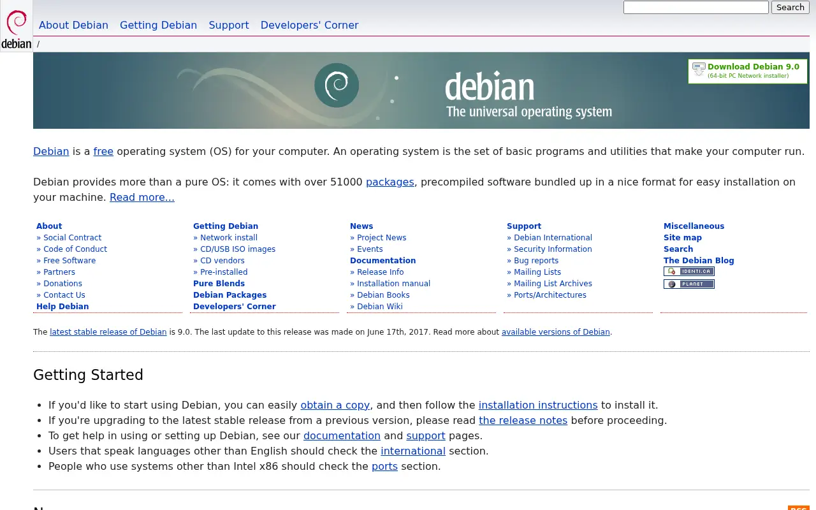The height and width of the screenshot is (510, 816).
Task: Open News heading link
Action: tap(361, 226)
